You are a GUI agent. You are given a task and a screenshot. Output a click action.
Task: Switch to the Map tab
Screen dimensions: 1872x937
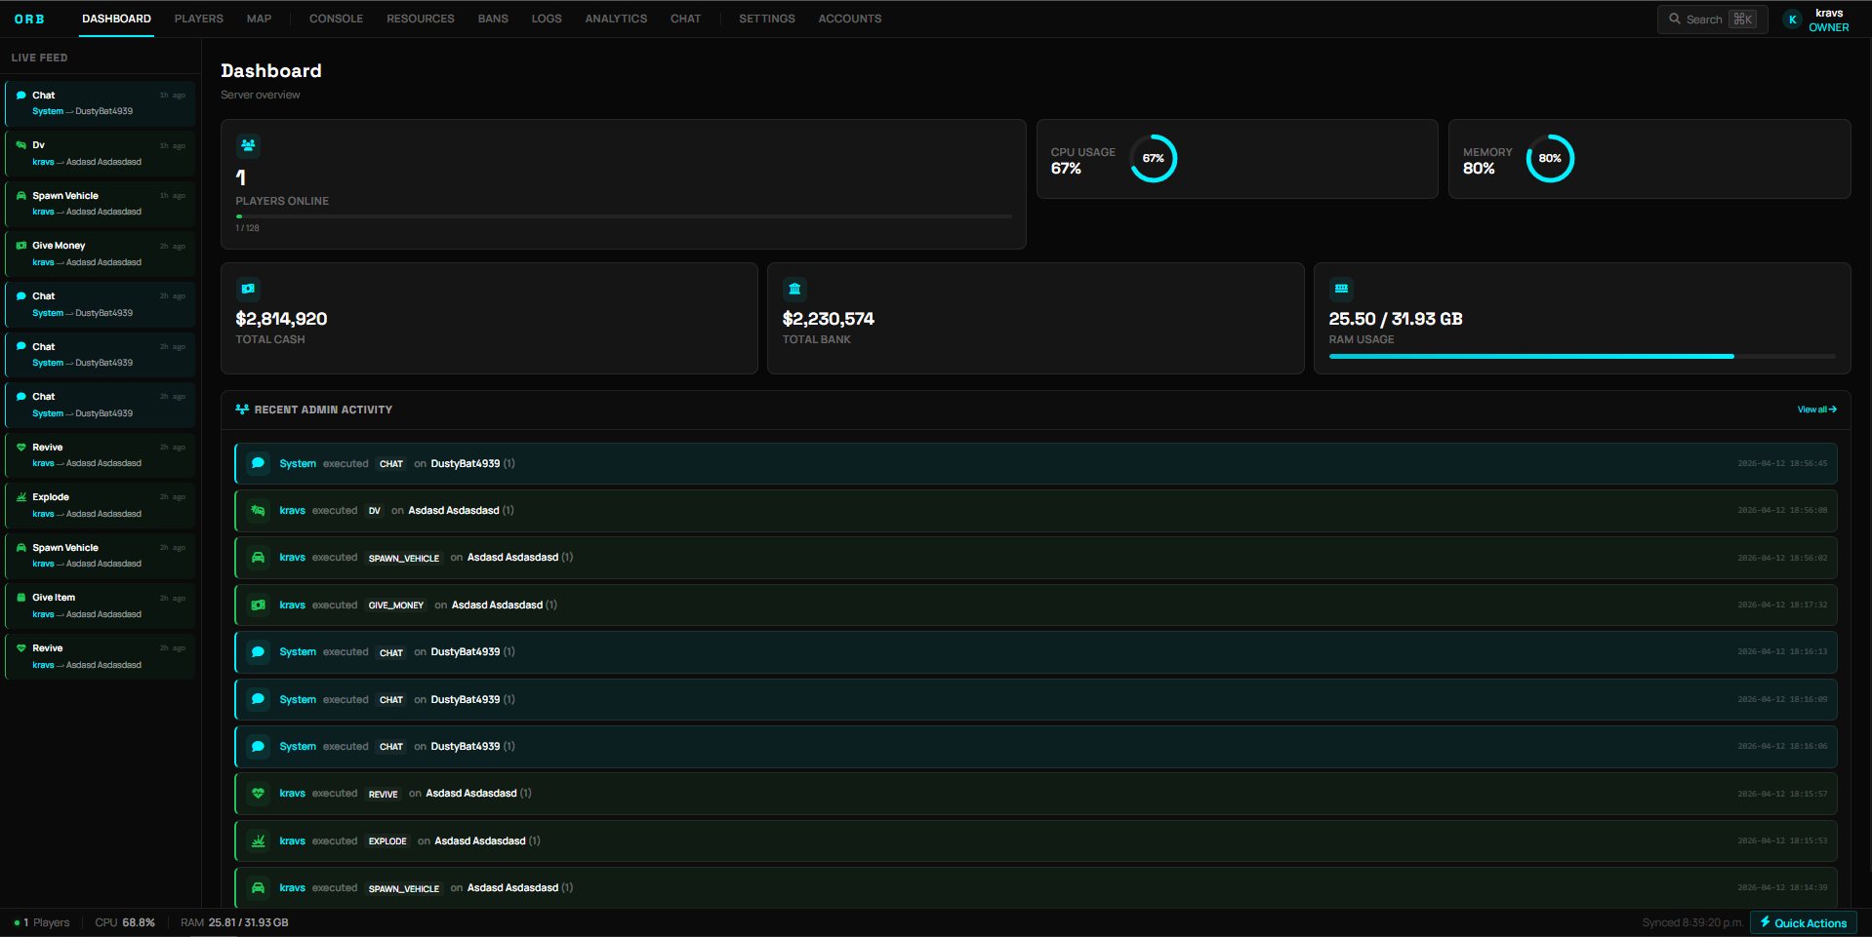coord(260,19)
